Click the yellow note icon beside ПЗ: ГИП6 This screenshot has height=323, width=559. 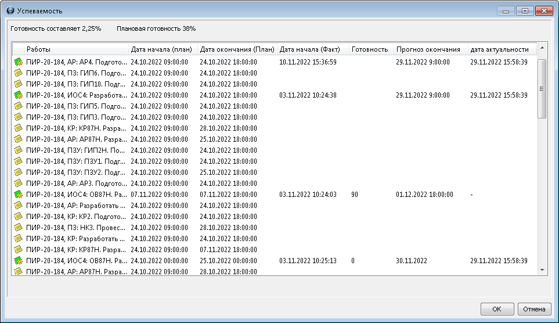click(18, 73)
